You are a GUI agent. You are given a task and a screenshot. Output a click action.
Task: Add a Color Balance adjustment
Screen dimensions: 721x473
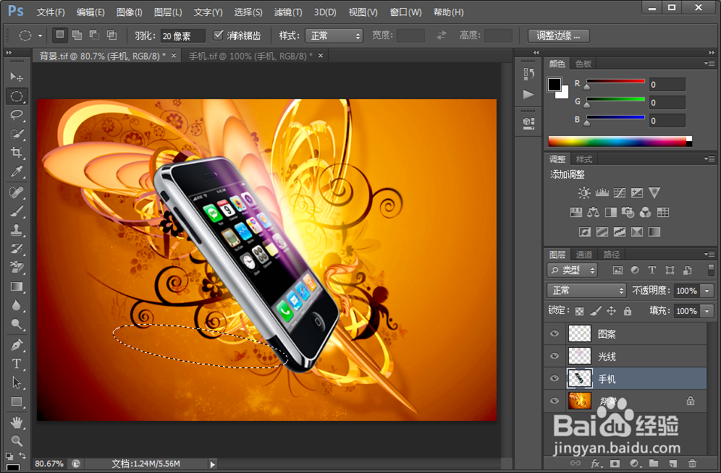[593, 212]
